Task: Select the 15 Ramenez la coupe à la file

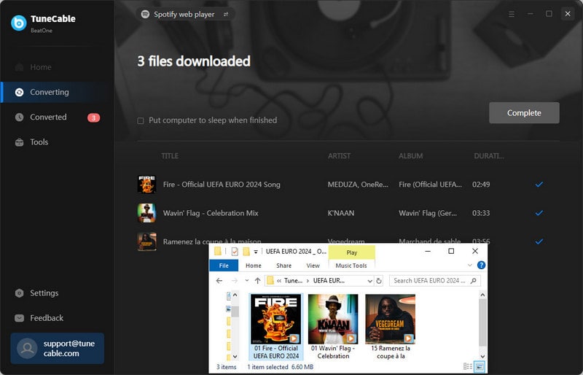Action: (x=391, y=327)
